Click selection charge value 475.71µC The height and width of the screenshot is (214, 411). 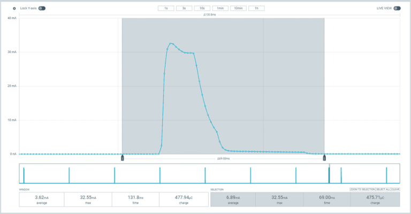[376, 199]
